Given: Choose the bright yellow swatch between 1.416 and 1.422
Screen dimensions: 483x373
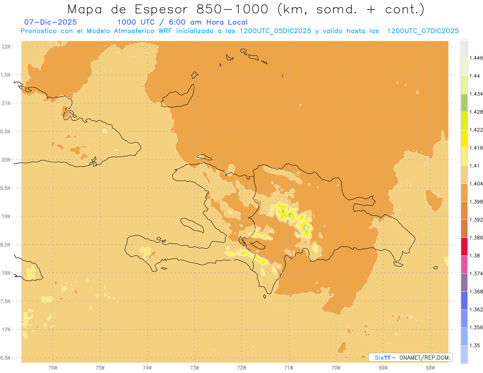Looking at the screenshot, I should click(x=464, y=138).
